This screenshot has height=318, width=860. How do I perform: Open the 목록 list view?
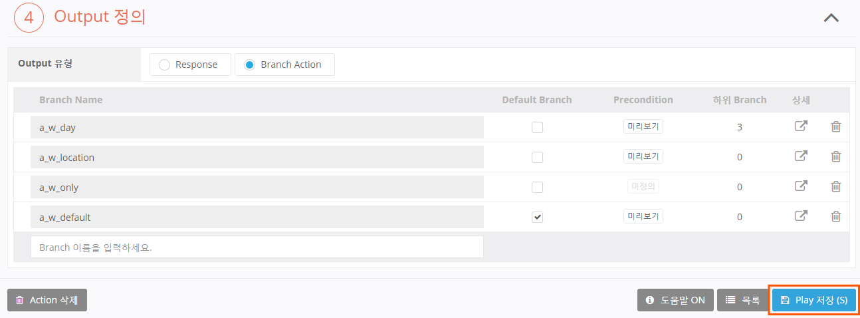point(742,300)
